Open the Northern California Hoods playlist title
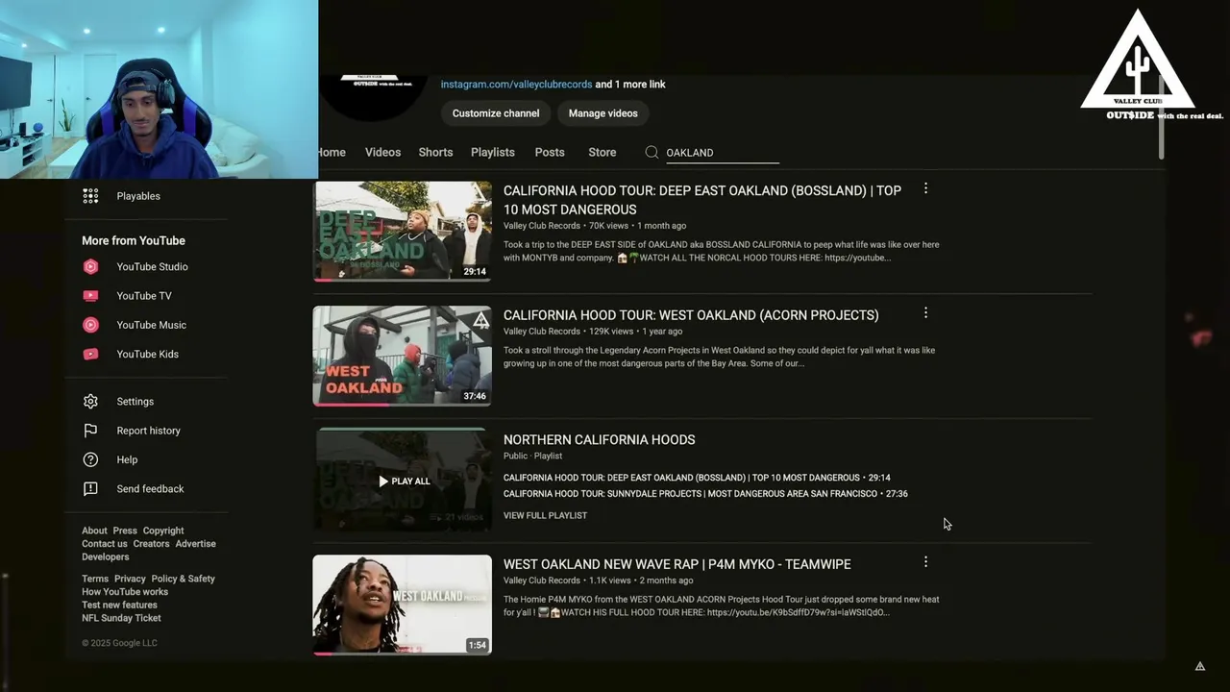 point(599,439)
